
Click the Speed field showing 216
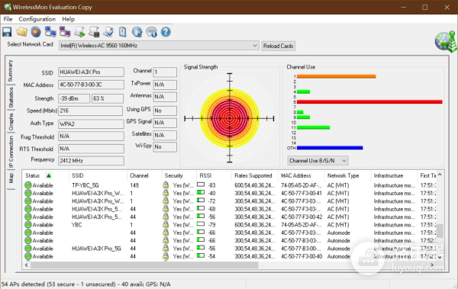[x=90, y=111]
